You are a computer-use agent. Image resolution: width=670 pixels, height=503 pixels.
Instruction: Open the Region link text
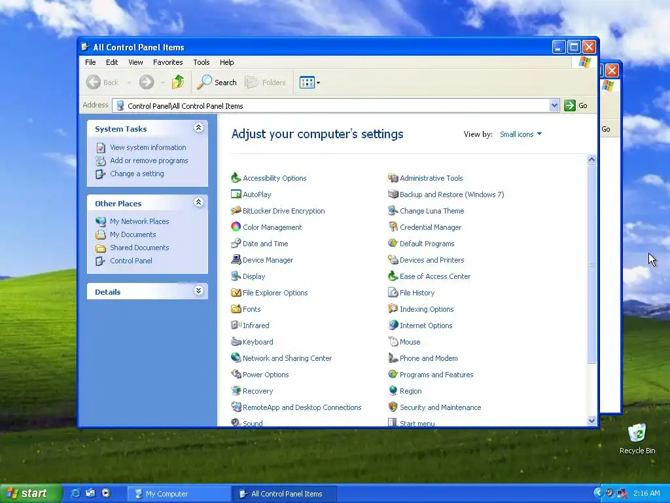pos(411,391)
